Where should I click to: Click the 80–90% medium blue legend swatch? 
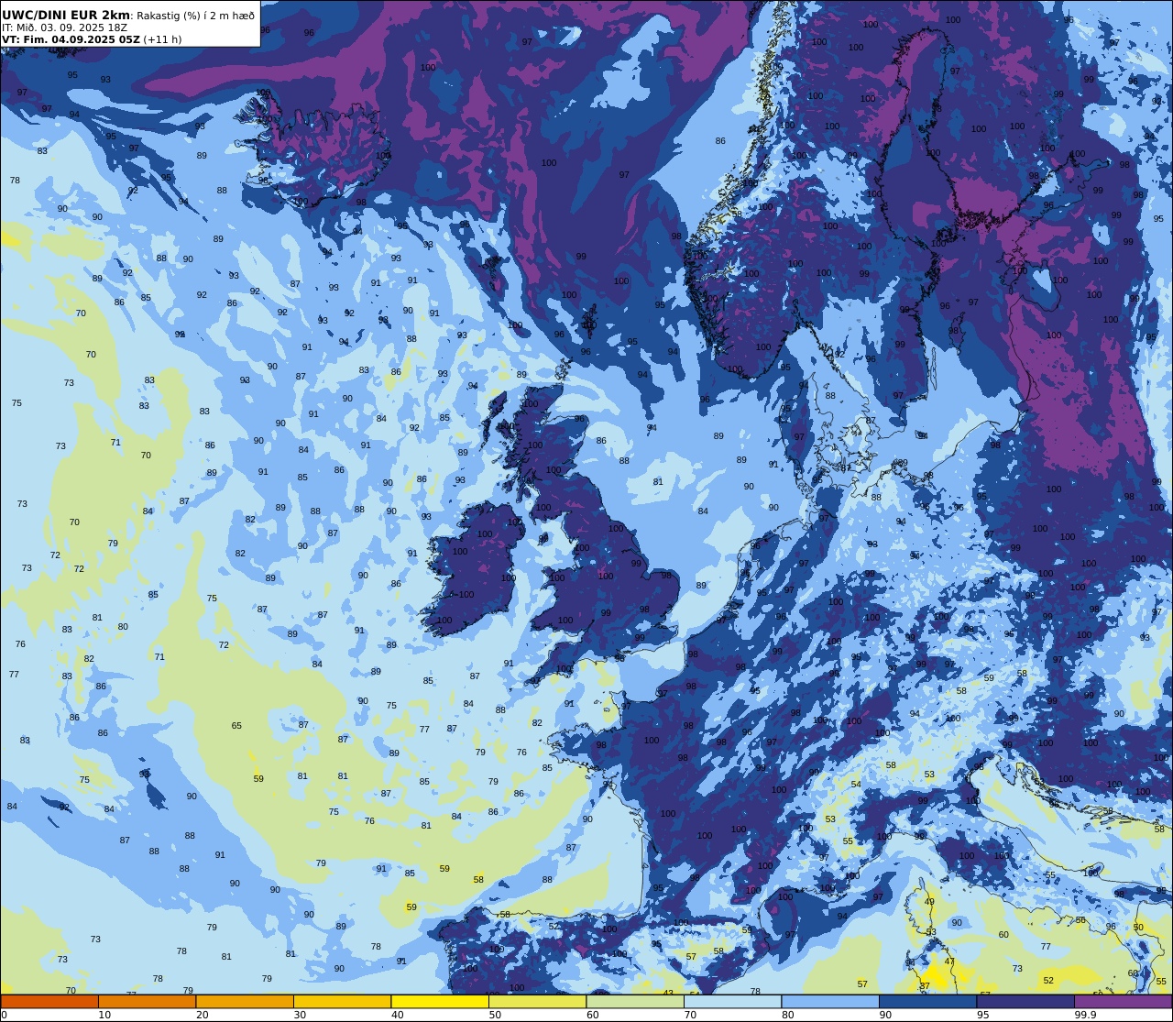pyautogui.click(x=830, y=1001)
